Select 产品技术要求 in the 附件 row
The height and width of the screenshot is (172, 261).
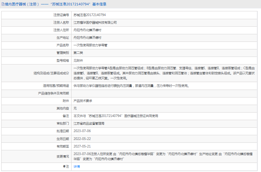click(83, 101)
